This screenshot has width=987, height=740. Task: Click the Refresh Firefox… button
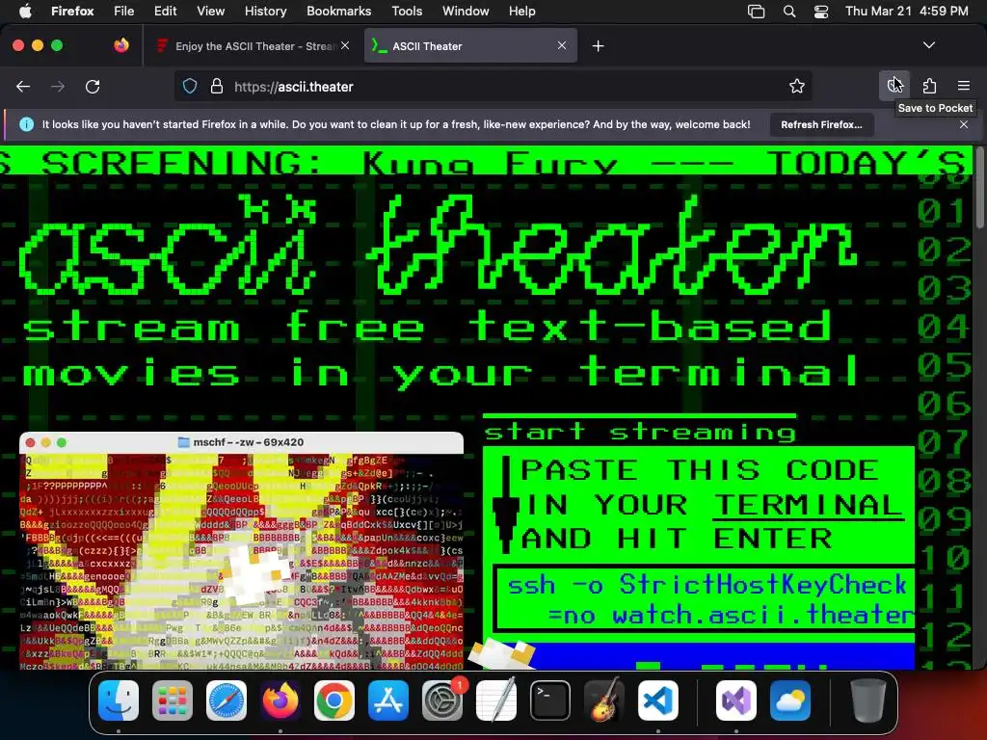[821, 124]
